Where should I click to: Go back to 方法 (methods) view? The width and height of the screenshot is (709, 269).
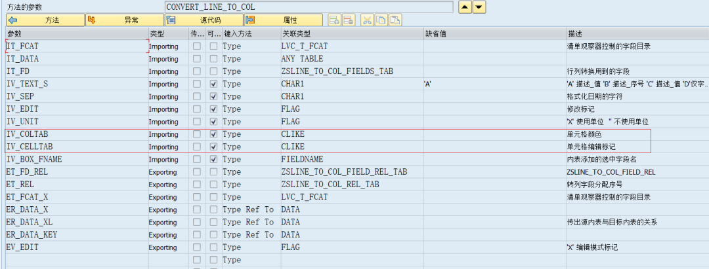point(45,20)
